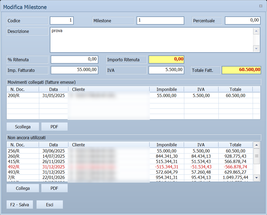Select the red negative document 492/R
The width and height of the screenshot is (267, 215).
[130, 167]
